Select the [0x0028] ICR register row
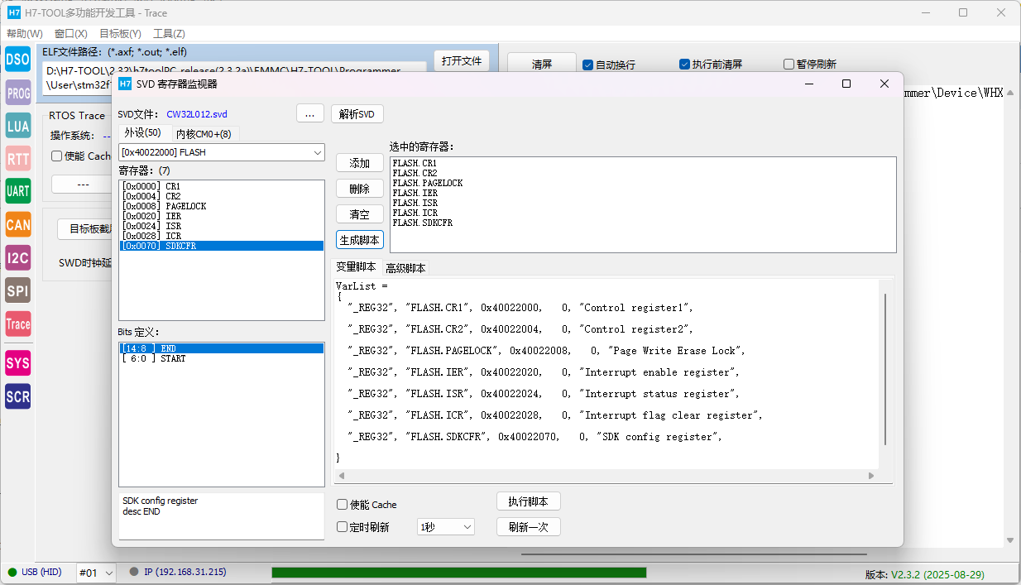Image resolution: width=1021 pixels, height=585 pixels. point(222,236)
